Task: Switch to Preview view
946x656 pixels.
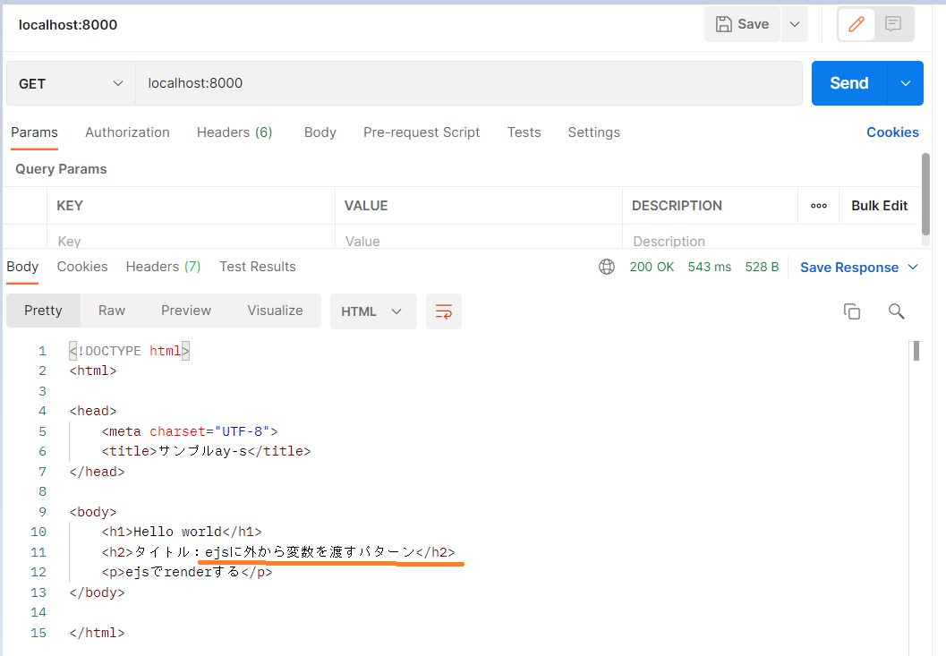Action: click(x=186, y=311)
